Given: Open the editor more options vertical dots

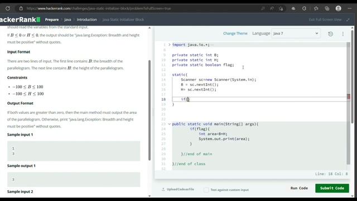Looking at the screenshot, I should pyautogui.click(x=343, y=33).
